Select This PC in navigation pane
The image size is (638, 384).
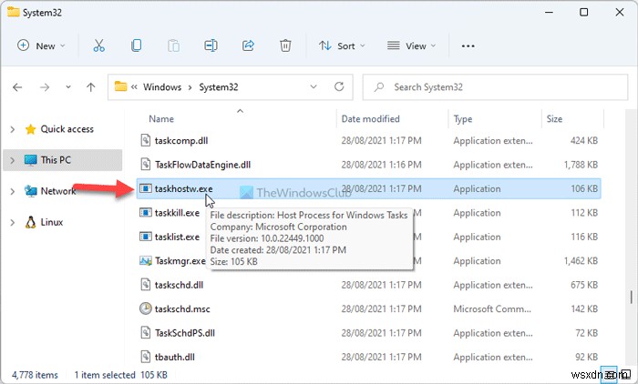pos(56,160)
